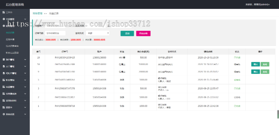Click order number PAY1598366558718
Screen dimensions: 279x135
pos(65,106)
